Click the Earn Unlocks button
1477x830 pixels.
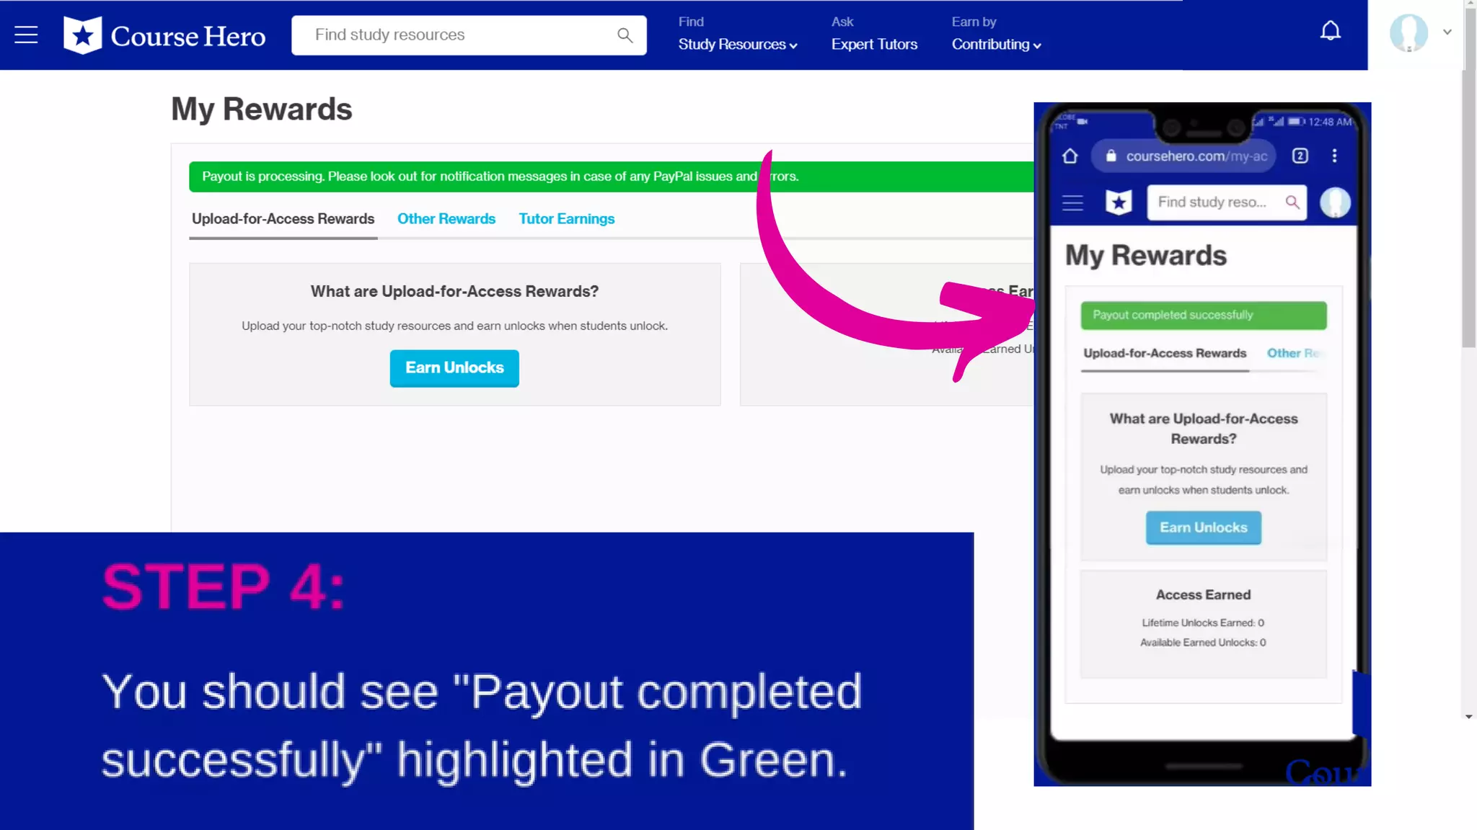pos(454,368)
